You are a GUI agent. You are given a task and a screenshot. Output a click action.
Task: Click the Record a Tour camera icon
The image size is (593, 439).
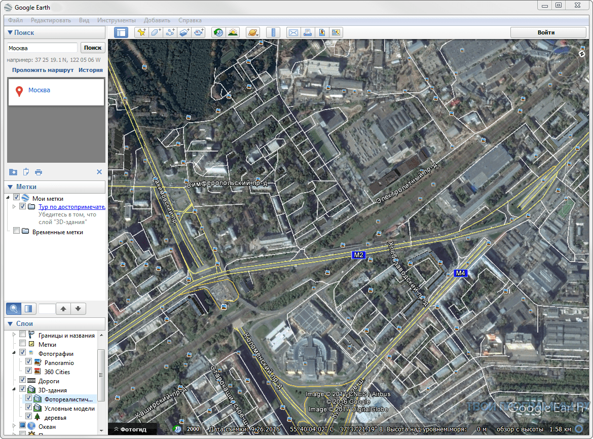coord(199,32)
